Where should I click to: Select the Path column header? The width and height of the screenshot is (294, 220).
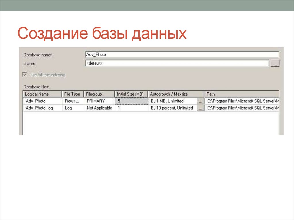click(241, 94)
